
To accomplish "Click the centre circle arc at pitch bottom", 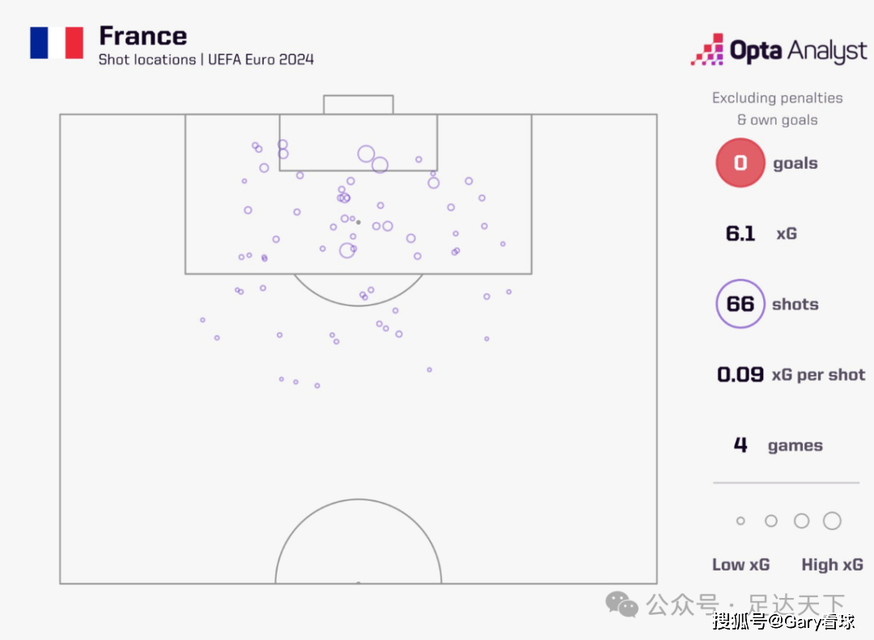I will coord(359,501).
